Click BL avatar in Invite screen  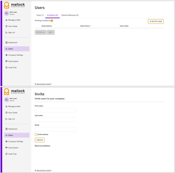7,100
